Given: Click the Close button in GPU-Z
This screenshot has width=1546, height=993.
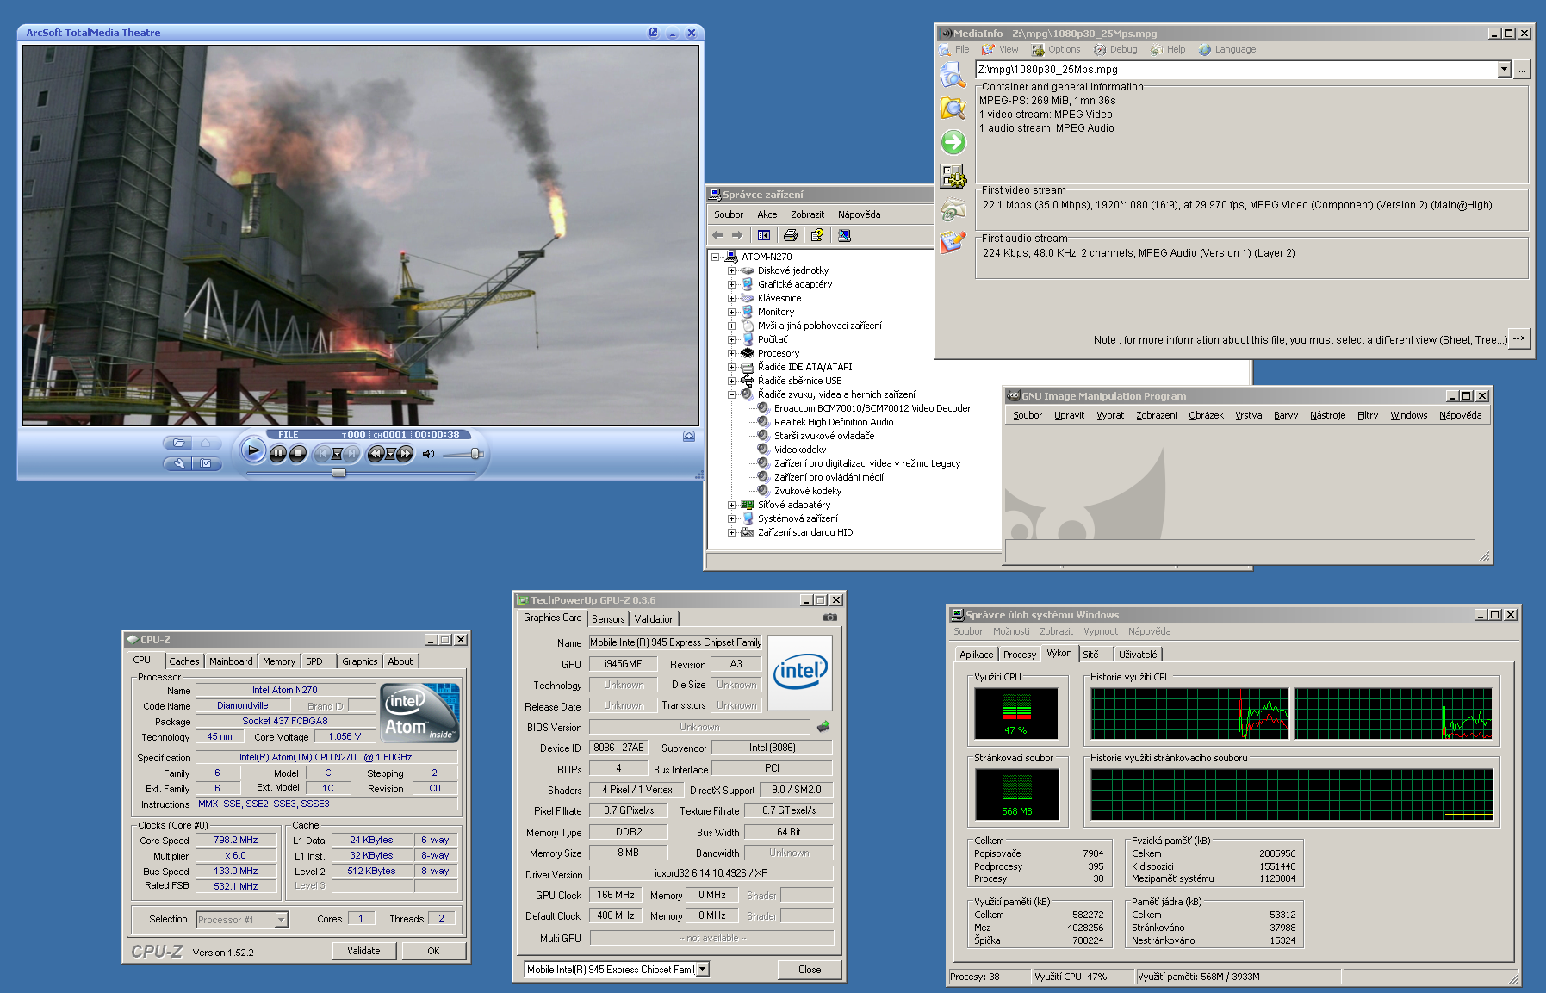Looking at the screenshot, I should [x=810, y=969].
